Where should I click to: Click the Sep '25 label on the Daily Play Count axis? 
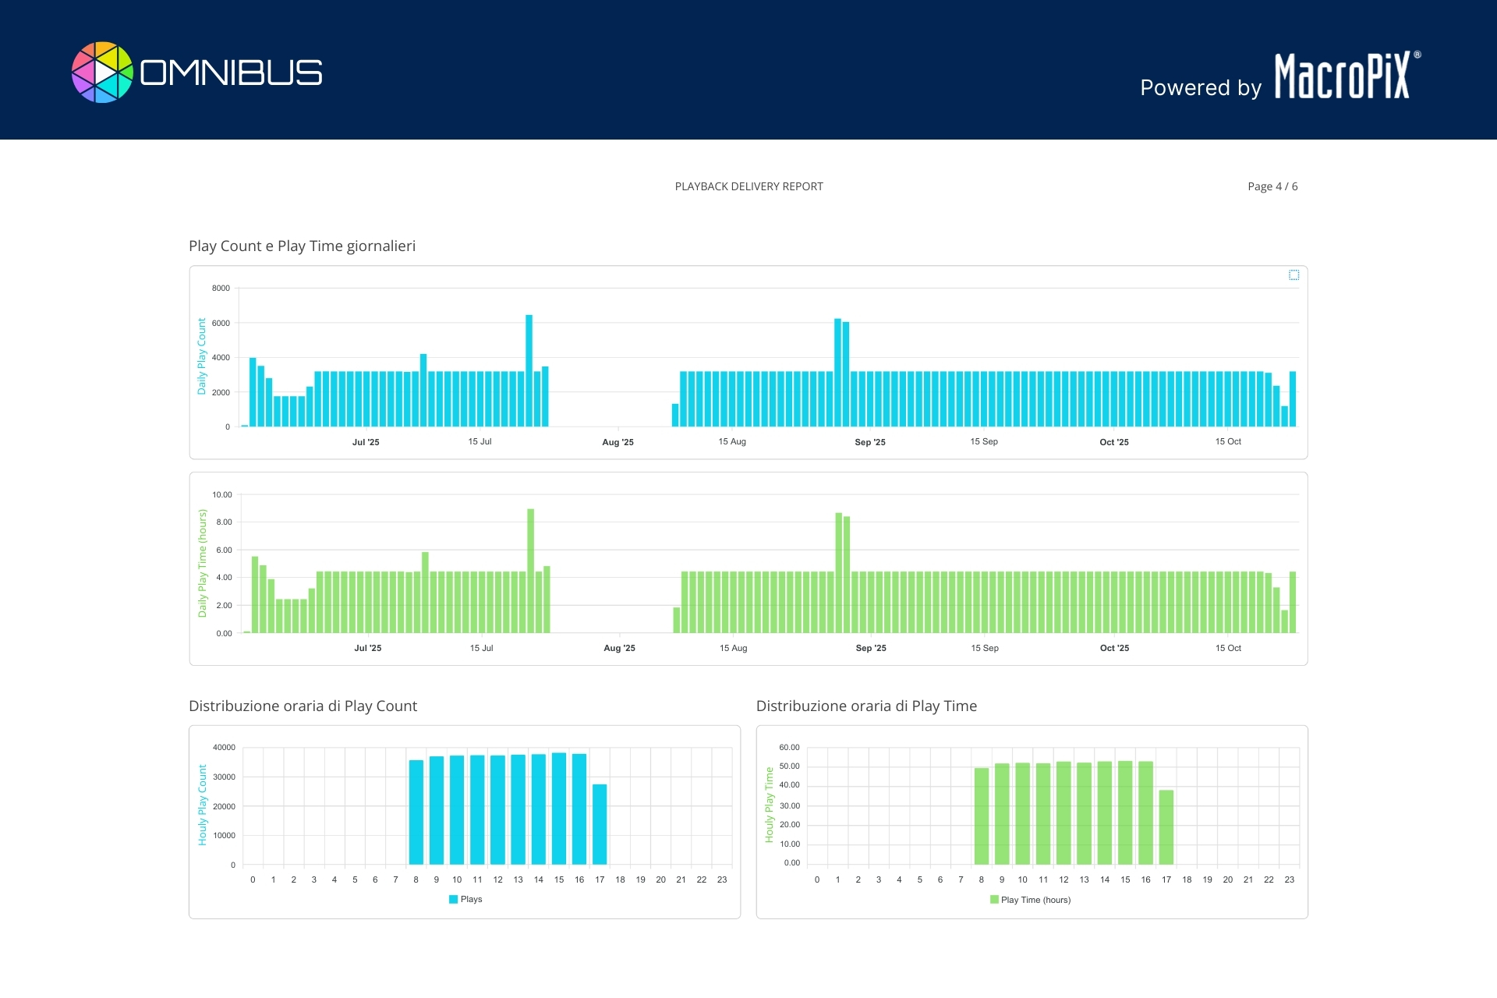(x=870, y=442)
